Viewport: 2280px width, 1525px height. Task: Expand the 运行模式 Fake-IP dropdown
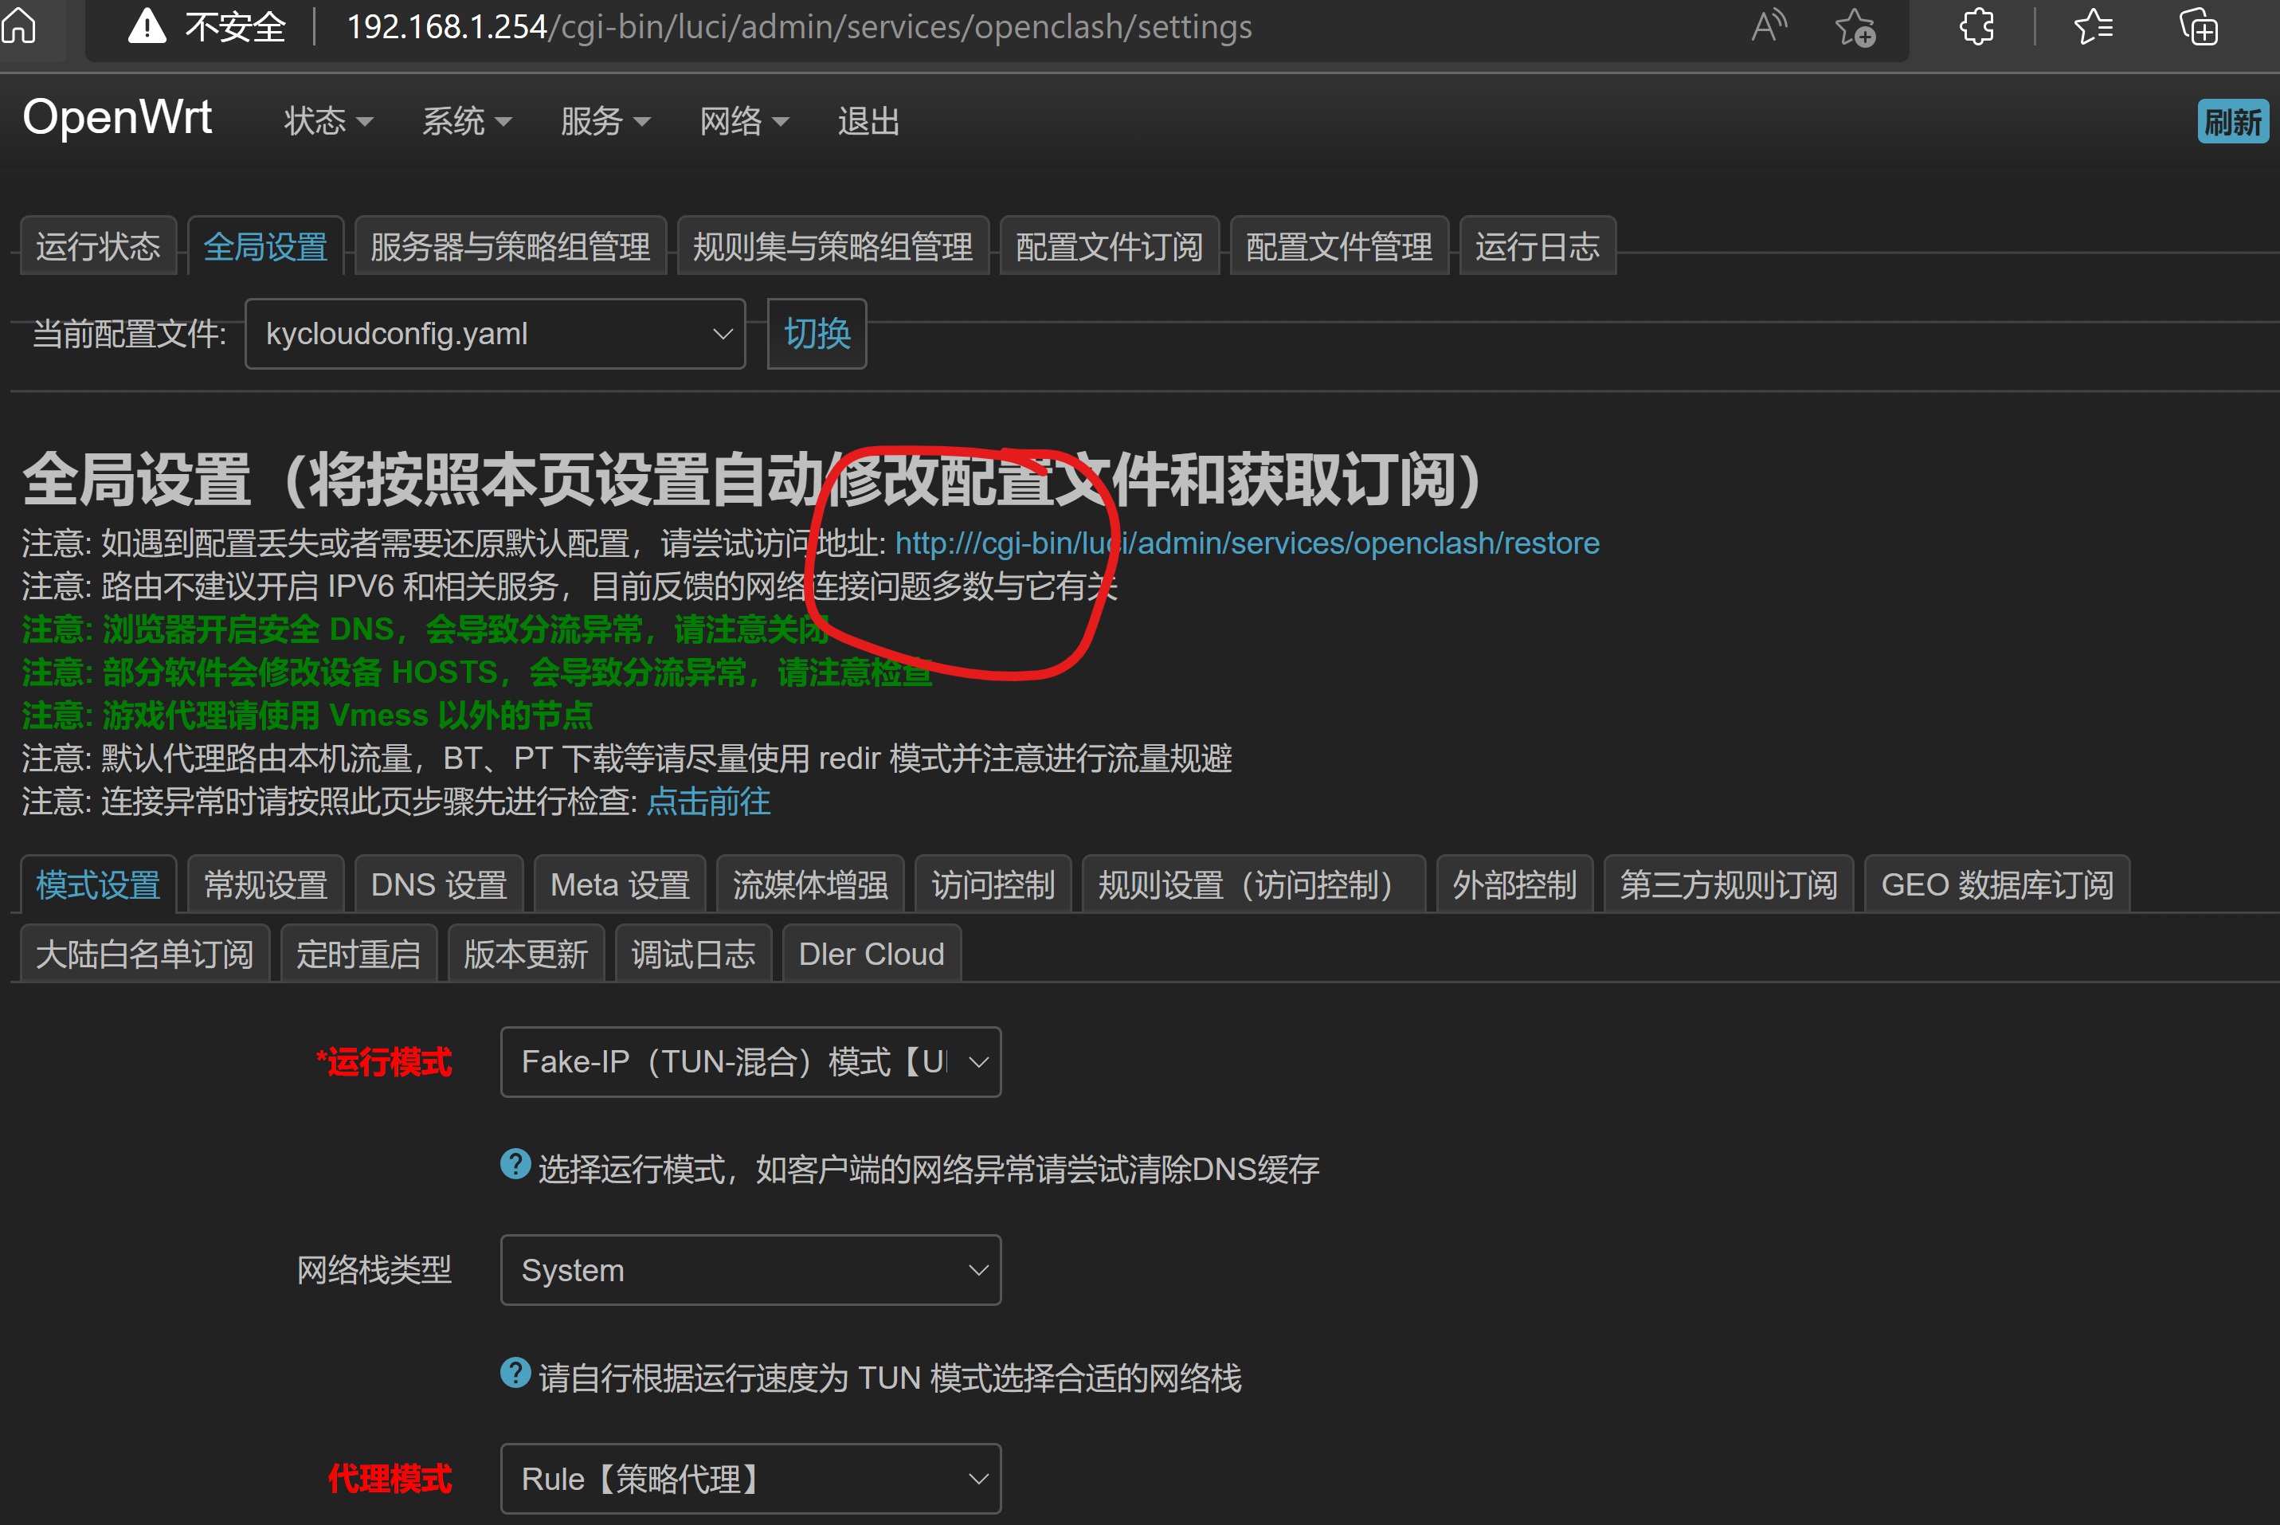coord(750,1061)
